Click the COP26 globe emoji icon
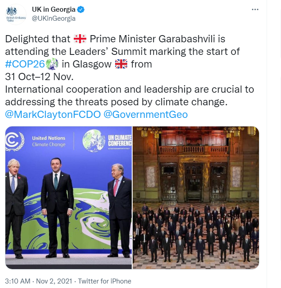 (x=52, y=64)
